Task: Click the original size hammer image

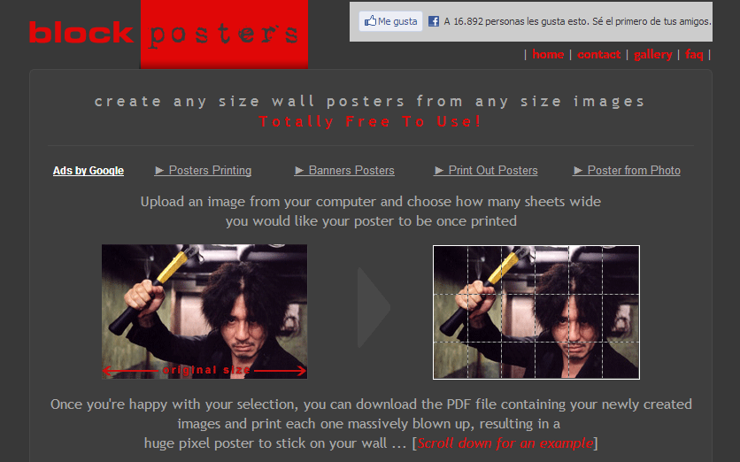Action: (204, 312)
